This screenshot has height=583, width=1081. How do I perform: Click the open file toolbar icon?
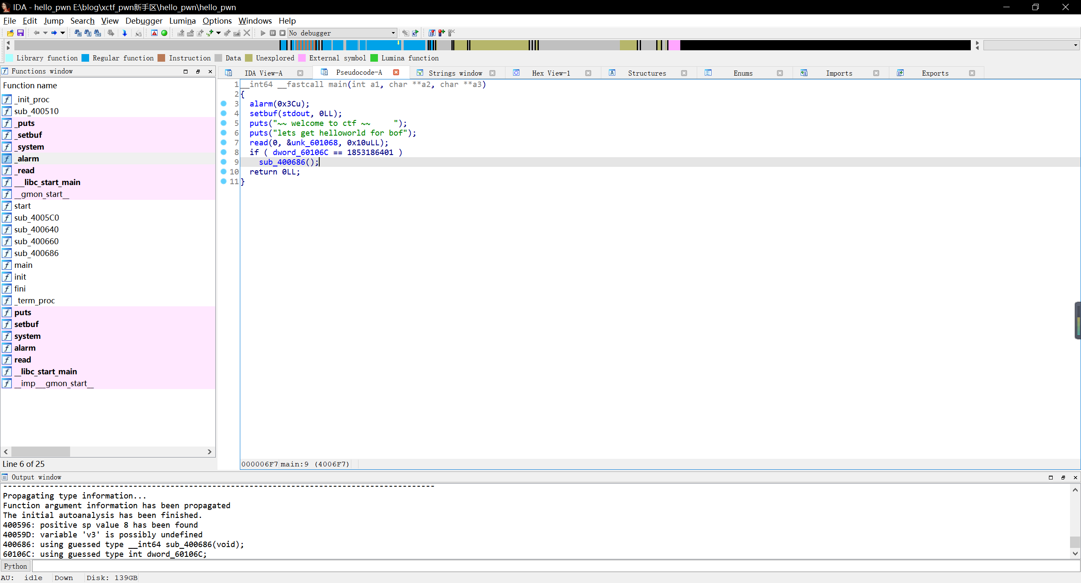click(11, 33)
